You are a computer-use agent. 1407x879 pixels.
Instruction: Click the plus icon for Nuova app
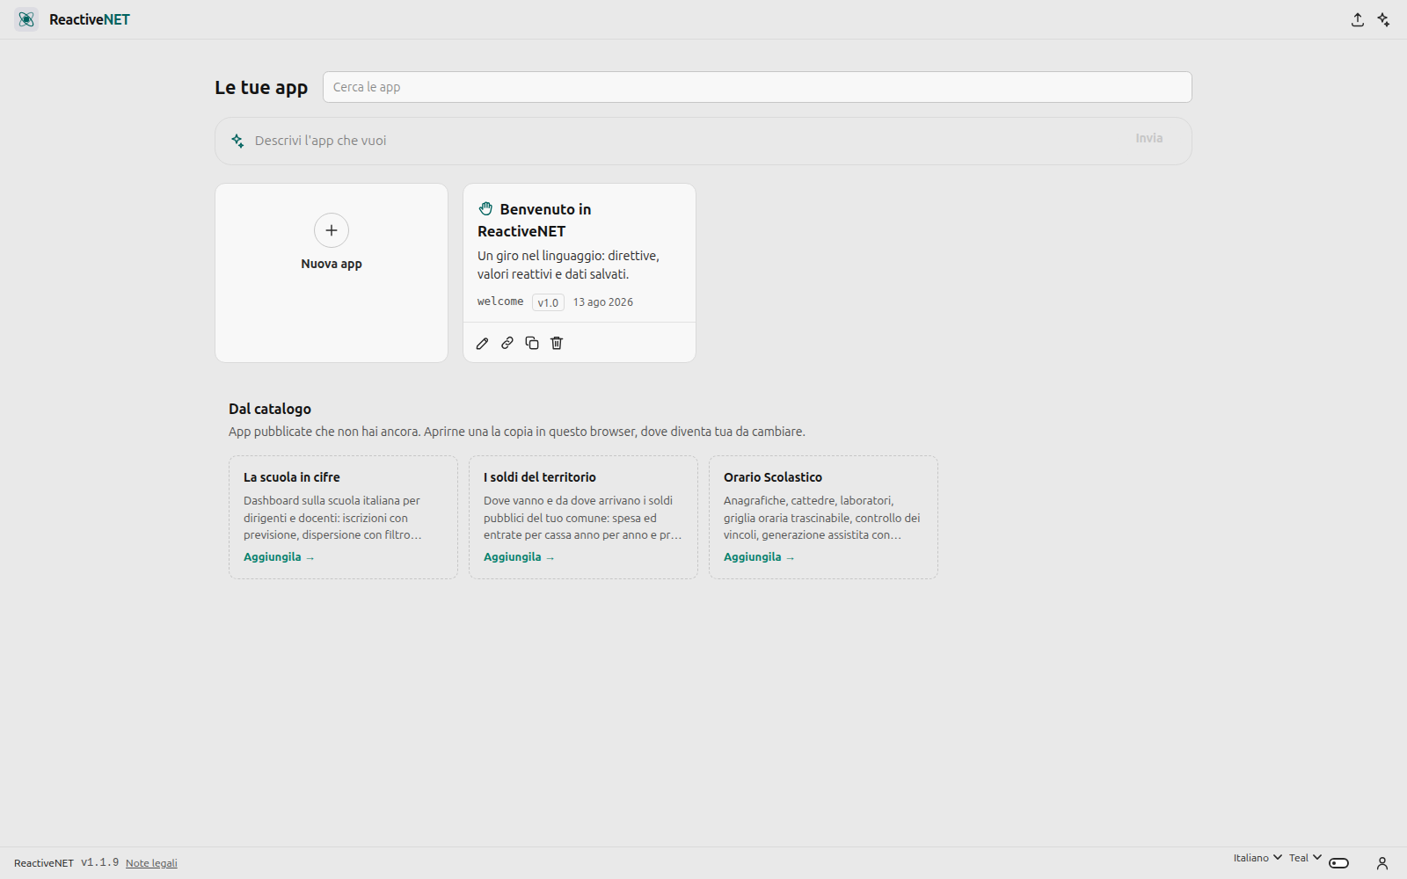pyautogui.click(x=332, y=230)
